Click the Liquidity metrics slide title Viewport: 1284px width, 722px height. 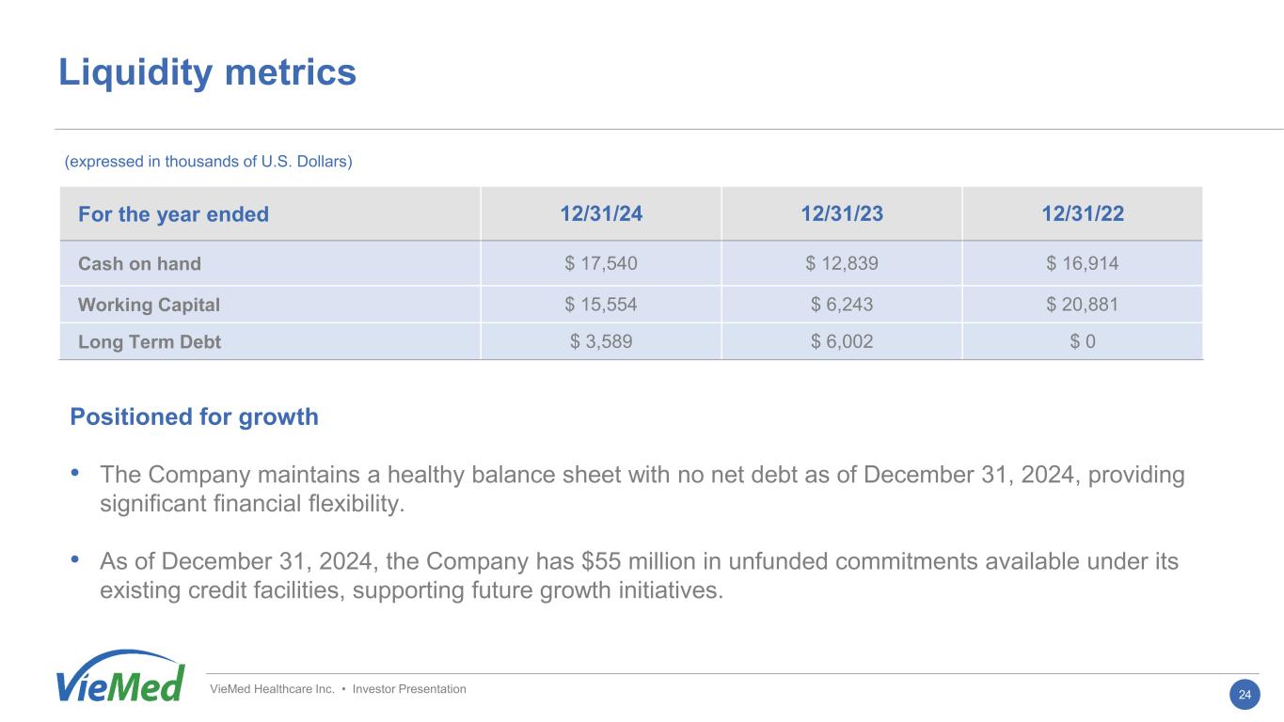coord(207,72)
